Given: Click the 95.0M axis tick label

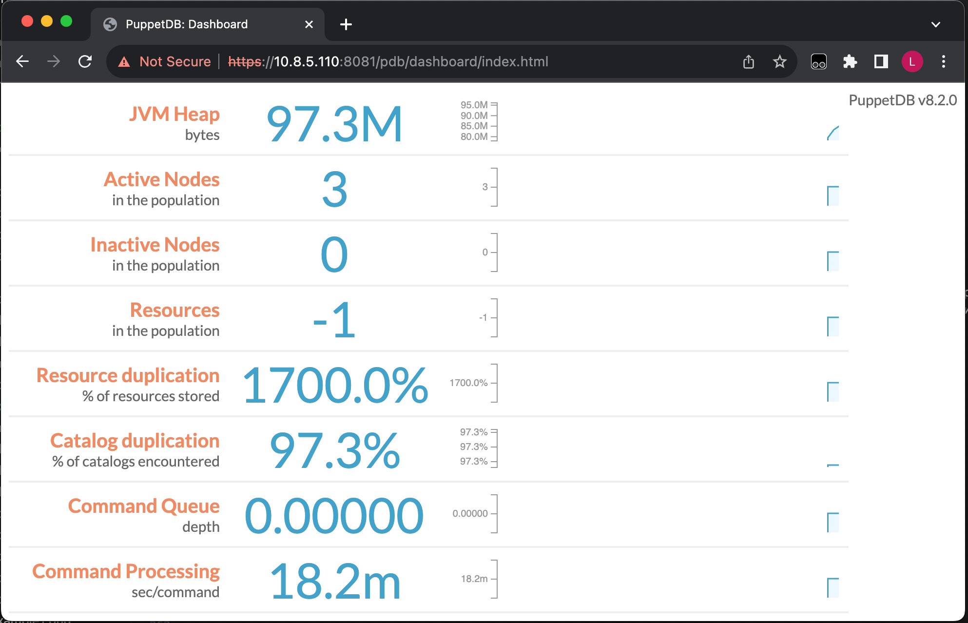Looking at the screenshot, I should (474, 105).
